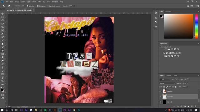Viewport: 200px width, 112px height.
Task: Select the Pen tool
Action: [x=2, y=64]
